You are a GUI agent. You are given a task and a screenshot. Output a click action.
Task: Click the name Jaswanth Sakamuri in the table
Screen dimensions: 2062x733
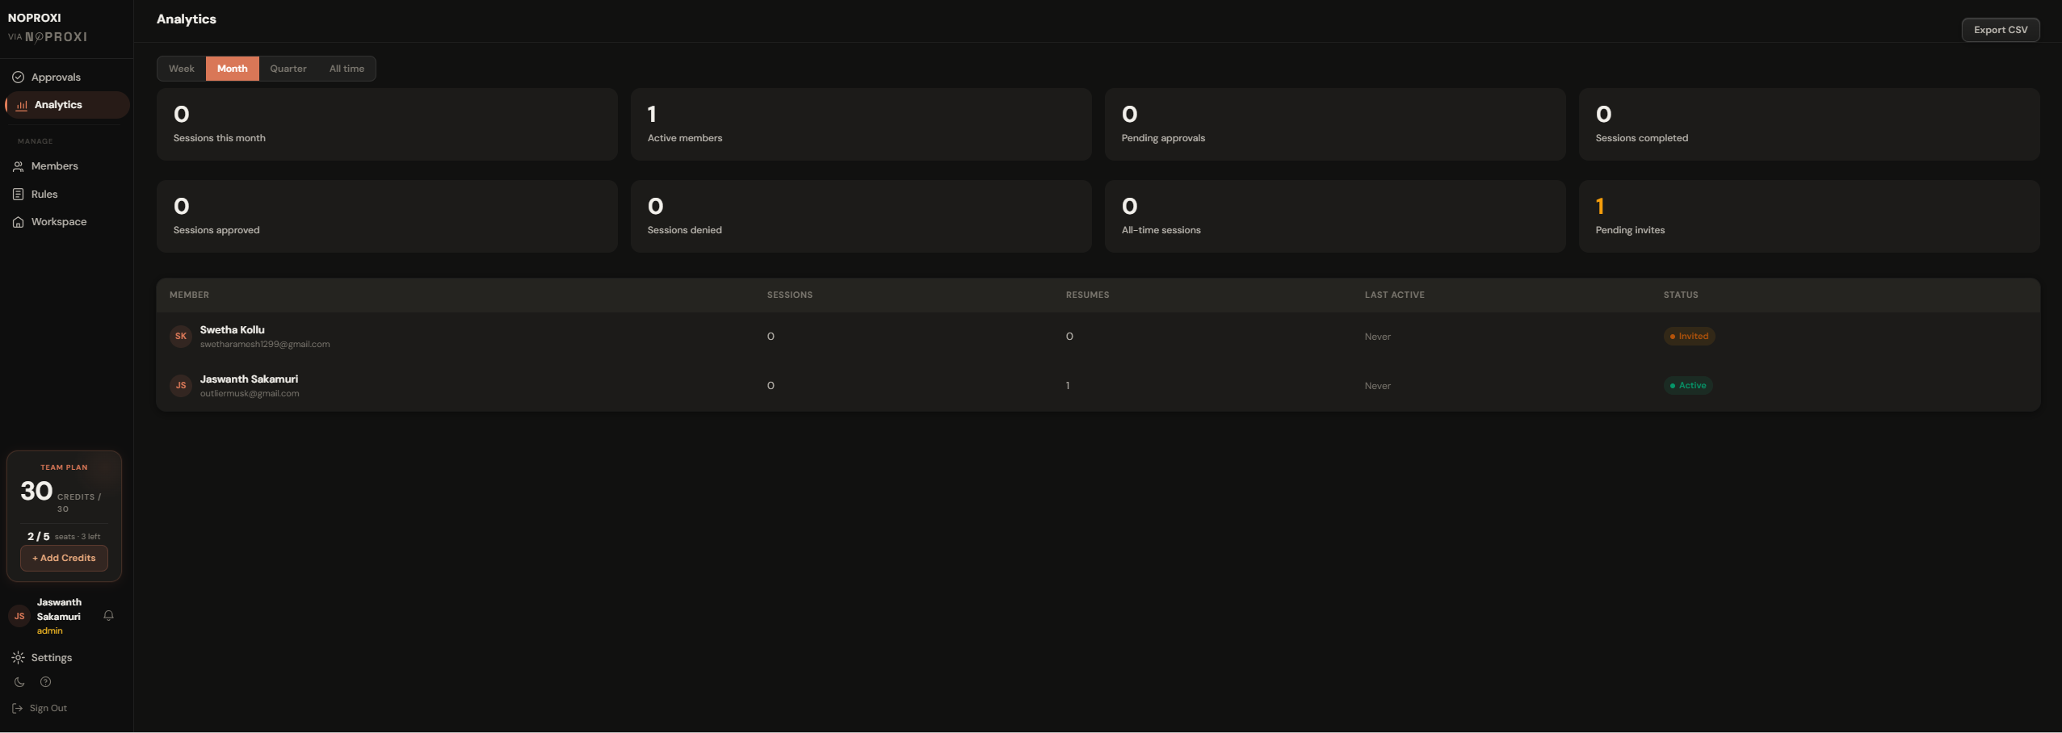249,379
